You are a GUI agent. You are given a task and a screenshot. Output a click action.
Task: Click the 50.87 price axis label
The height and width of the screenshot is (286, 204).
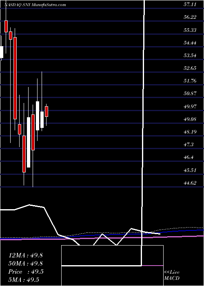190,94
